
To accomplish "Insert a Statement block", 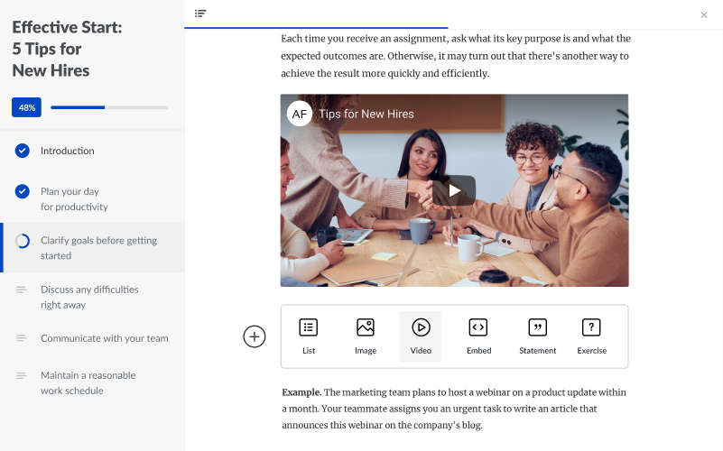I will tap(537, 336).
